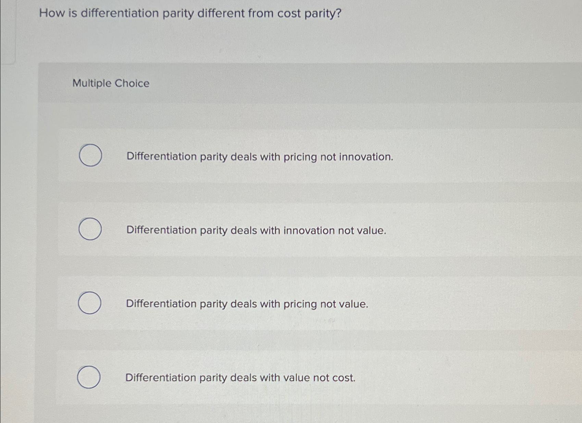Click the 'Multiple Choice' label
This screenshot has height=423, width=582.
coord(110,83)
